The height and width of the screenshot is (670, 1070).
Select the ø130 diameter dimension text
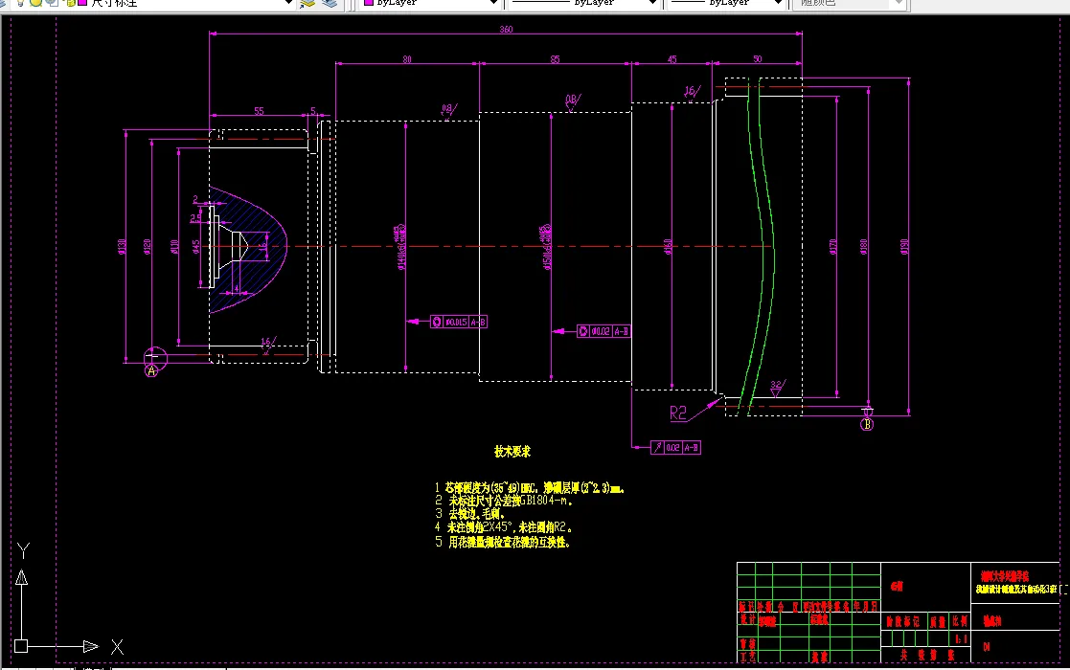(x=123, y=246)
